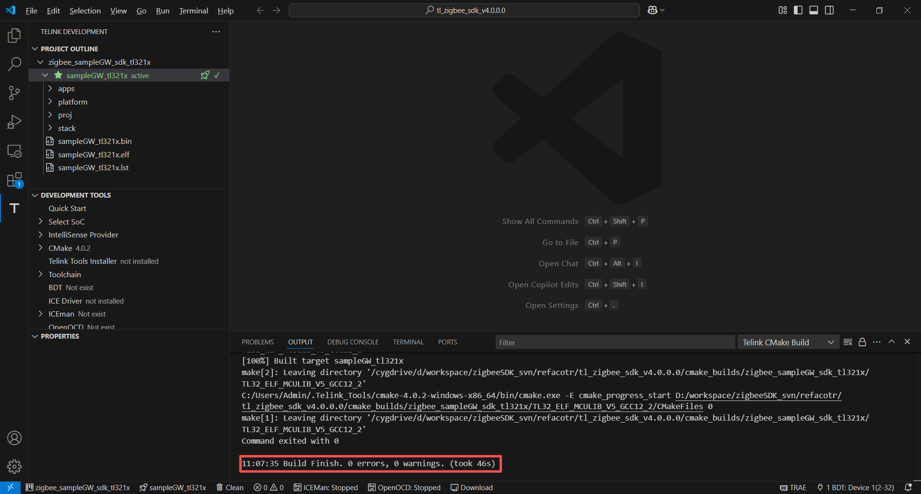Expand IntelliSense Provider item

(40, 235)
